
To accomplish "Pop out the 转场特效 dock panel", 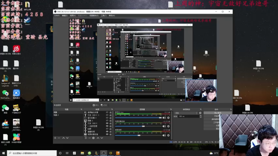I will tap(201, 109).
